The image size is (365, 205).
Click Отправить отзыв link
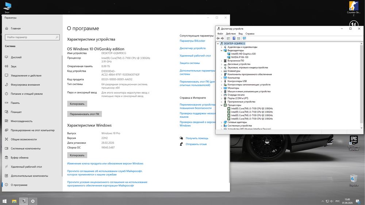(x=196, y=144)
